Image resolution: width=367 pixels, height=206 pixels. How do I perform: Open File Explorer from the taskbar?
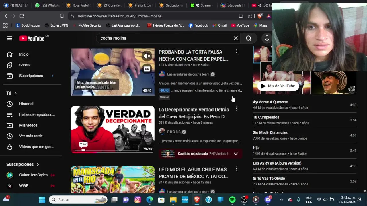click(x=173, y=199)
